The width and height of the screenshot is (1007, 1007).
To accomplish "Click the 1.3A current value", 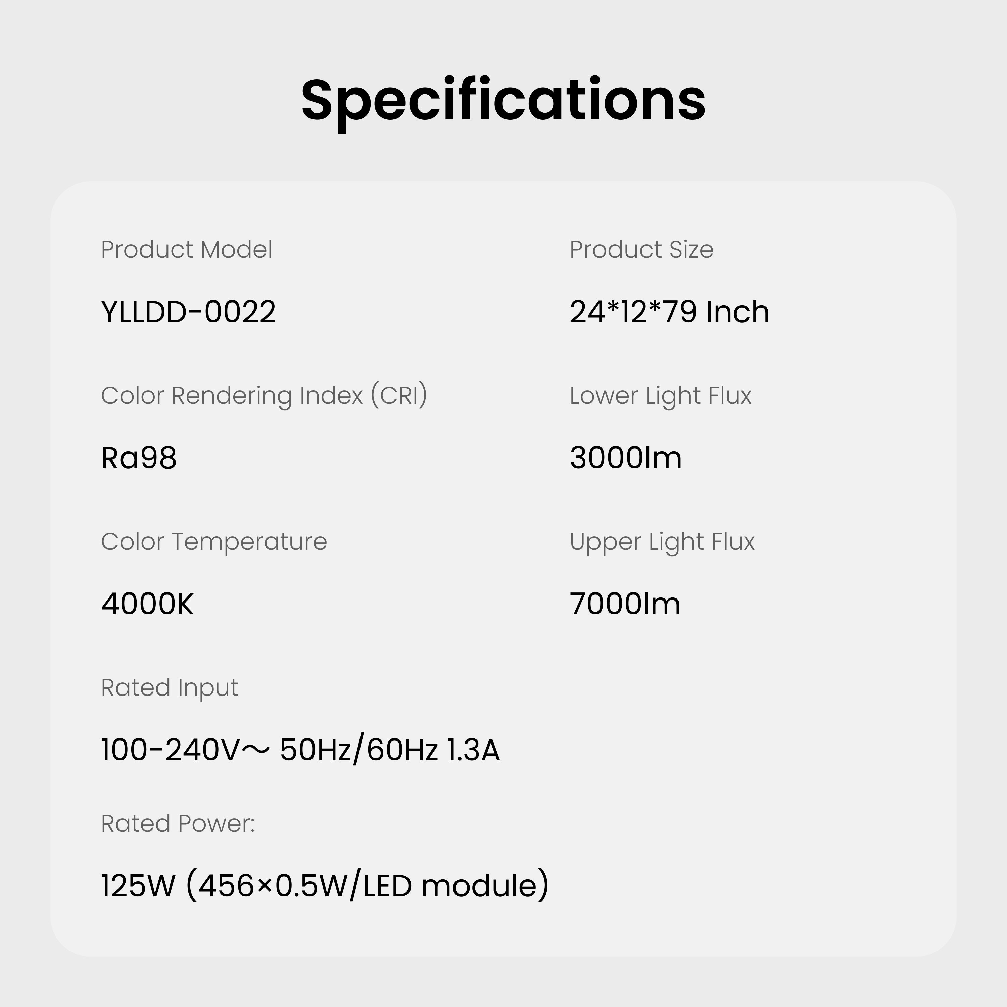I will pos(474,750).
